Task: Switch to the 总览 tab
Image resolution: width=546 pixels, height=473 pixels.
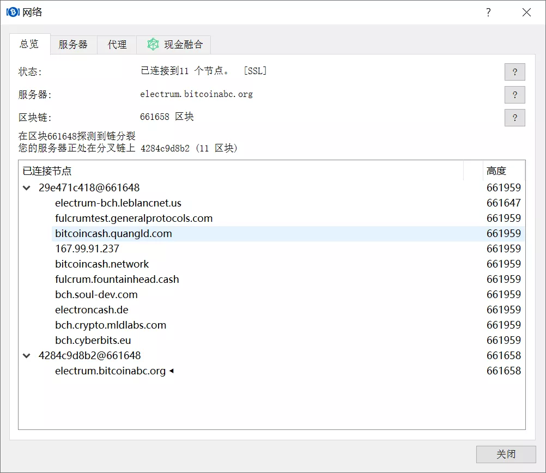Action: pyautogui.click(x=29, y=44)
